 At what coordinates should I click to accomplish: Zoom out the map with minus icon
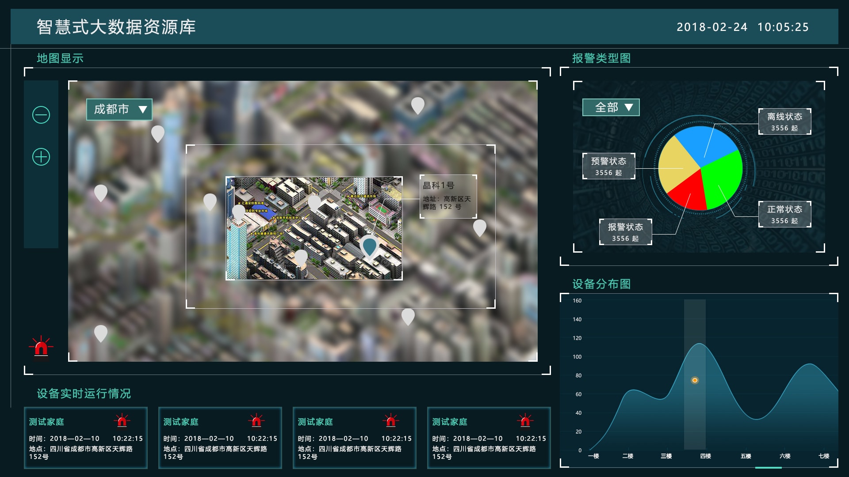click(x=41, y=115)
